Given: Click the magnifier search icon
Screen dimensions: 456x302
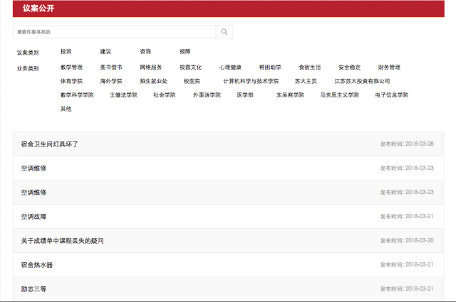Looking at the screenshot, I should pyautogui.click(x=224, y=32).
